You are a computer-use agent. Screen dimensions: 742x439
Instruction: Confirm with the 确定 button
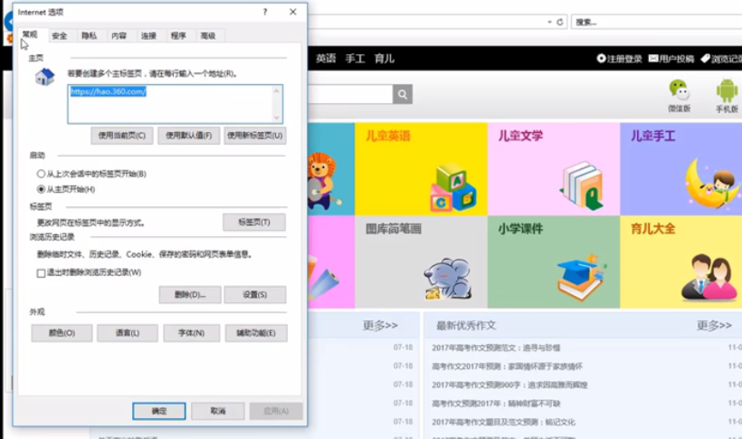pos(159,411)
